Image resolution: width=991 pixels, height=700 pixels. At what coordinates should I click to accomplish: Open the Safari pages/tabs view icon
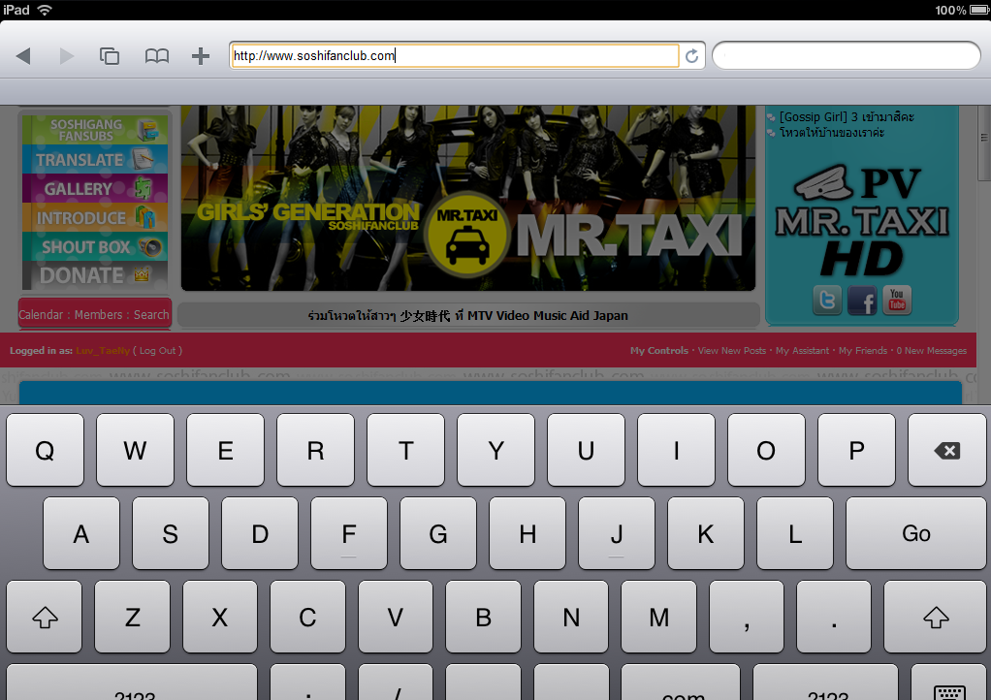point(110,56)
